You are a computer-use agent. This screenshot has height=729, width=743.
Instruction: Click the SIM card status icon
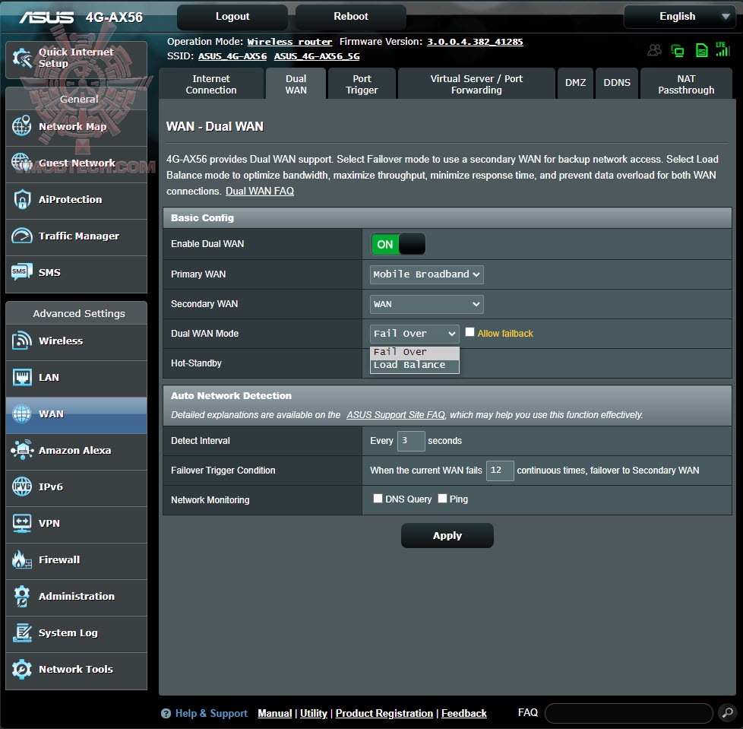pyautogui.click(x=701, y=49)
